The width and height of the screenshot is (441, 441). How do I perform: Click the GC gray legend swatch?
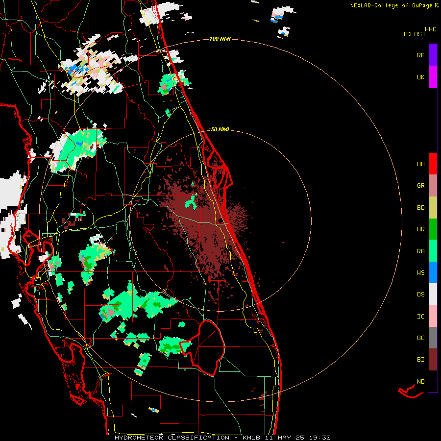coord(433,338)
